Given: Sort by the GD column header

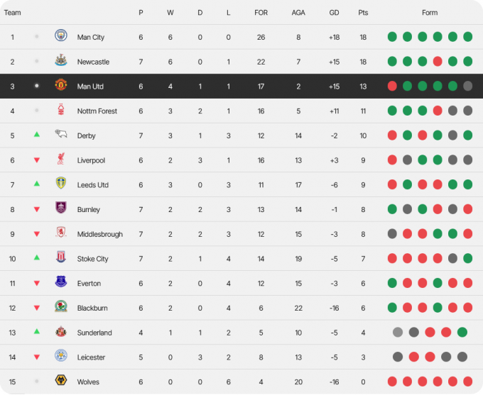Looking at the screenshot, I should [335, 13].
